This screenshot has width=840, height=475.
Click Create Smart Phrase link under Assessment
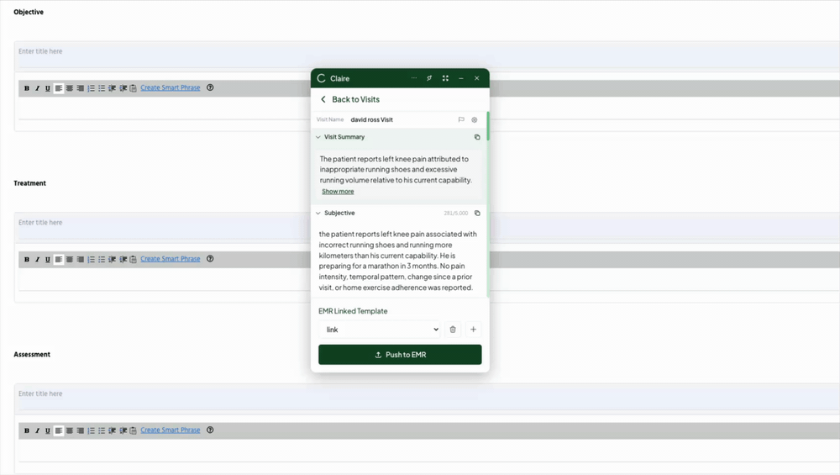click(x=171, y=430)
